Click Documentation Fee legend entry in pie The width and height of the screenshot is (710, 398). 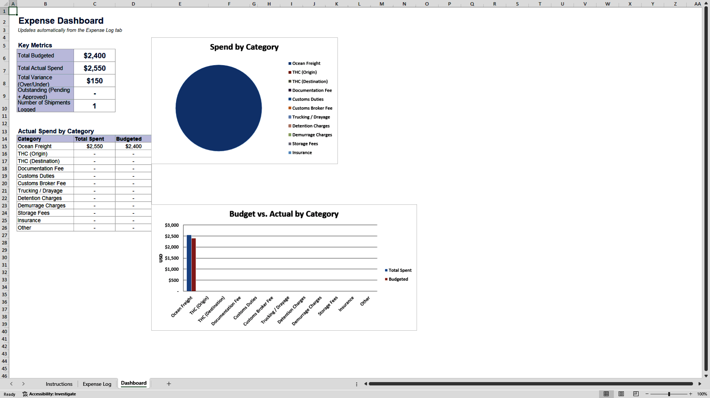pyautogui.click(x=310, y=90)
